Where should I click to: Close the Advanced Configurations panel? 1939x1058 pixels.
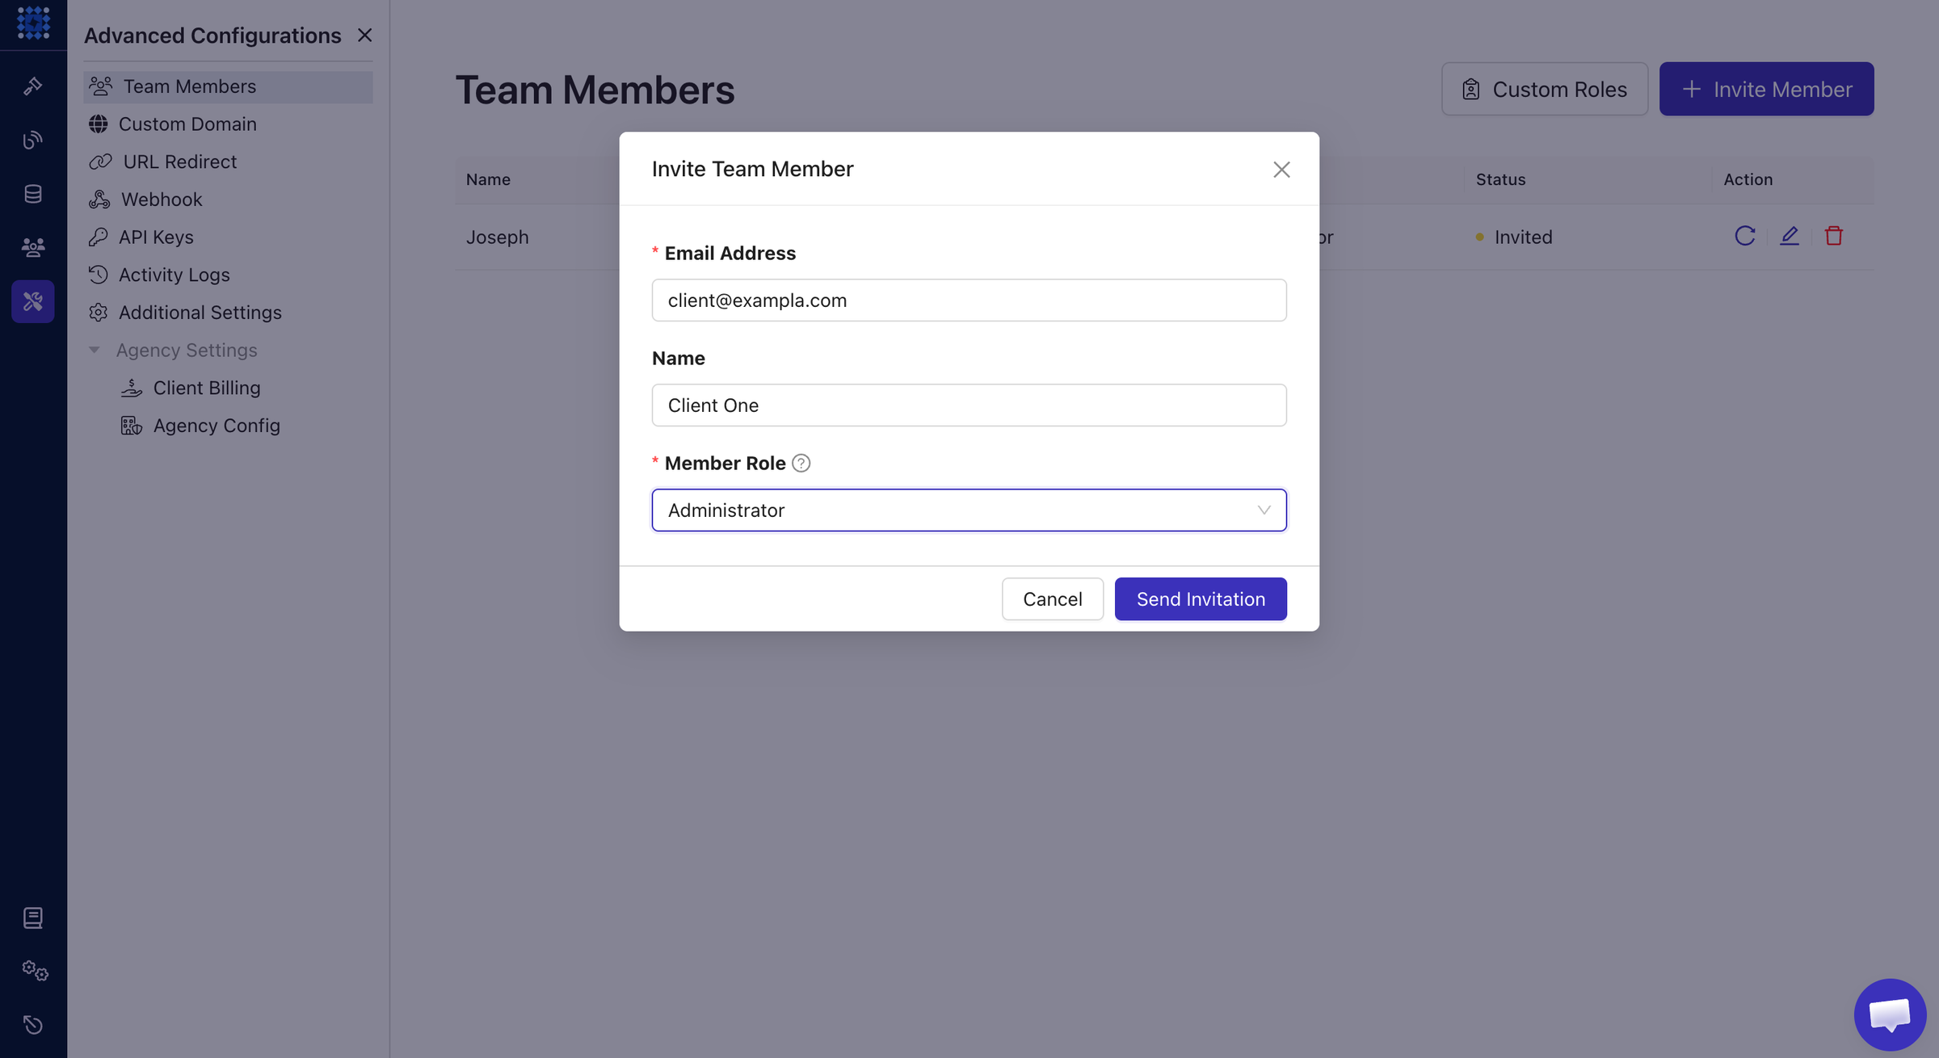click(365, 36)
